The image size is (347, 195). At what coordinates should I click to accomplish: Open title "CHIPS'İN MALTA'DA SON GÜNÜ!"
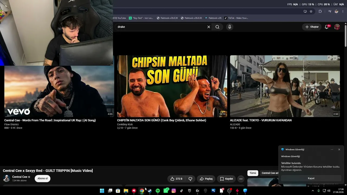point(162,120)
